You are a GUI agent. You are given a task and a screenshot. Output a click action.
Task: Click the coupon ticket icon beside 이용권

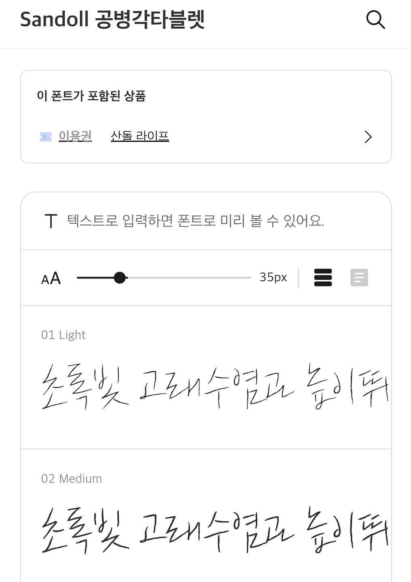point(46,137)
